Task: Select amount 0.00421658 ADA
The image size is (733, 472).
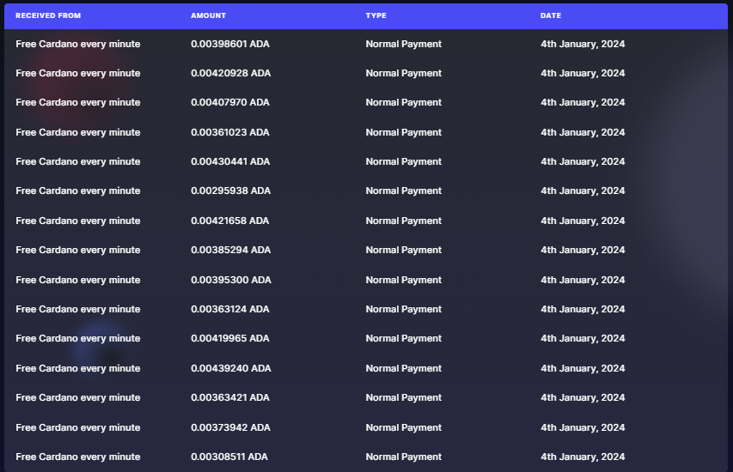Action: coord(230,221)
